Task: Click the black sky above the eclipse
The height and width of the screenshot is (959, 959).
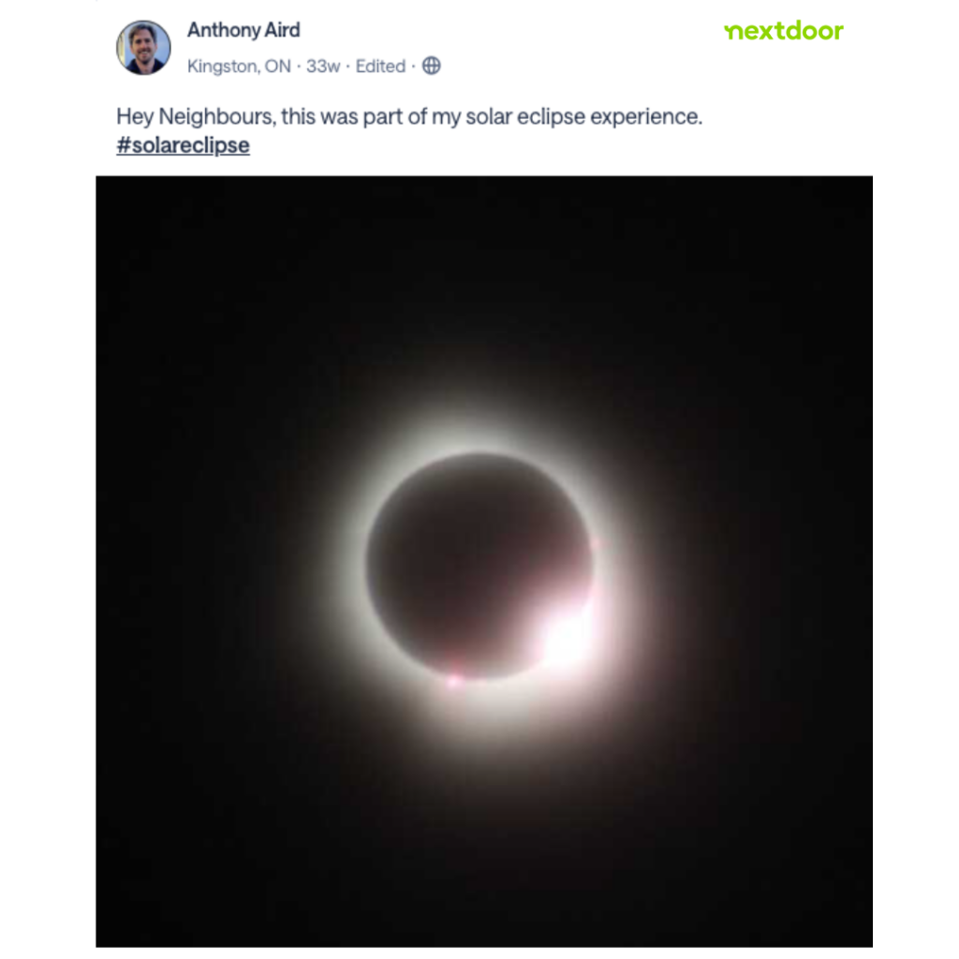Action: pyautogui.click(x=483, y=275)
